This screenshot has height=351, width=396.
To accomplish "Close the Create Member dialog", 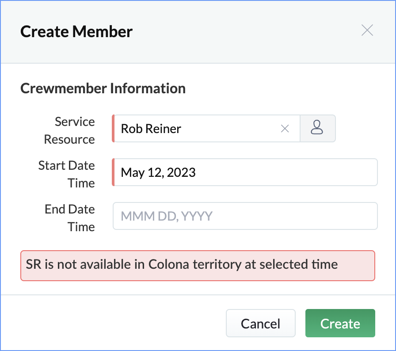I will 367,31.
